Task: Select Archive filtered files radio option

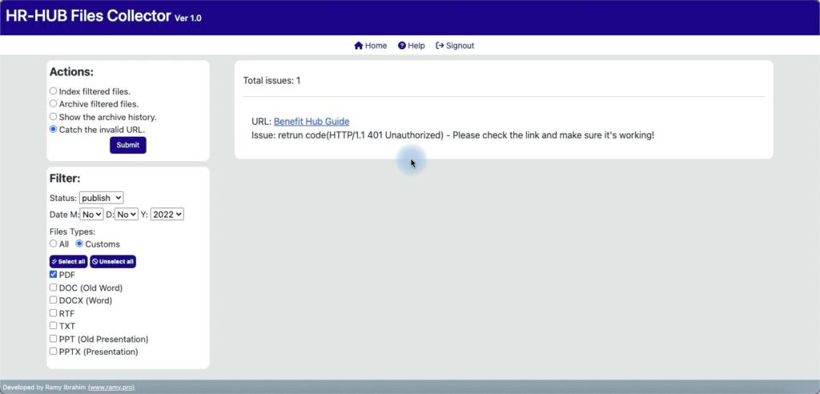Action: point(53,103)
